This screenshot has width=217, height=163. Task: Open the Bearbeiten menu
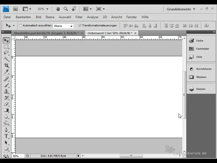23,17
